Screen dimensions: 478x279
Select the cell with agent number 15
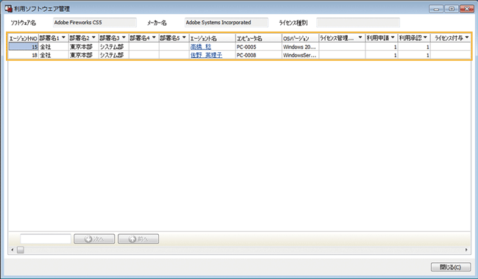(24, 46)
